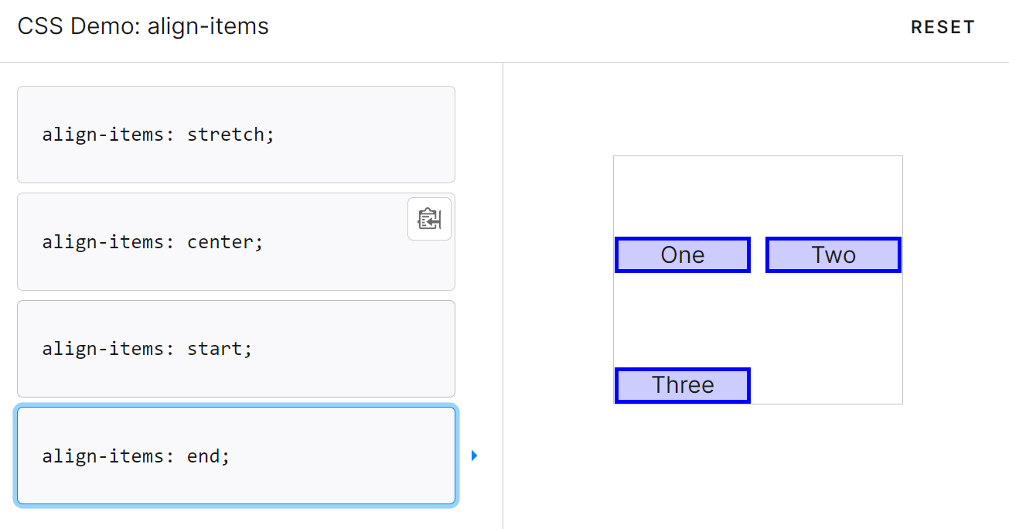The image size is (1009, 529).
Task: Click the box labeled Two
Action: pos(833,255)
